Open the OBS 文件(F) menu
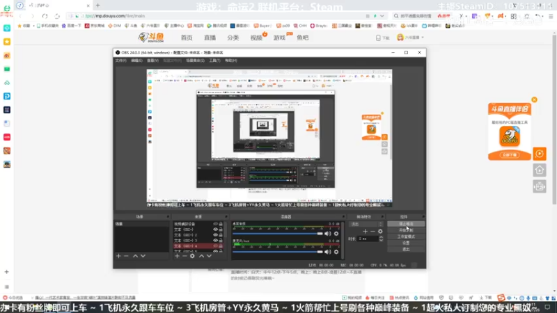The width and height of the screenshot is (557, 313). point(120,61)
